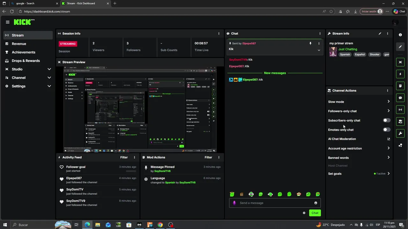
Task: Open Channel Actions three-dot menu
Action: pos(388,91)
